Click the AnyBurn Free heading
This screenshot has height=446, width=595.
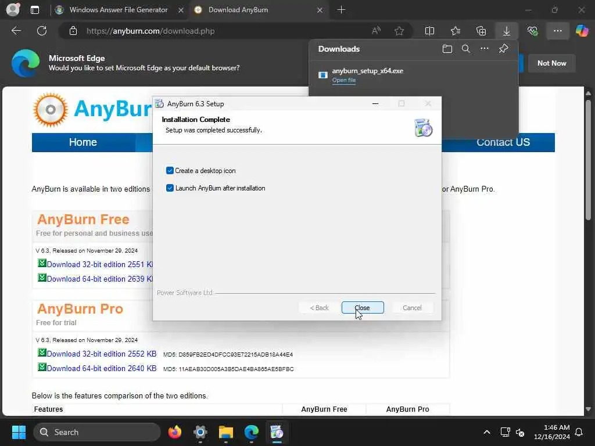(83, 219)
